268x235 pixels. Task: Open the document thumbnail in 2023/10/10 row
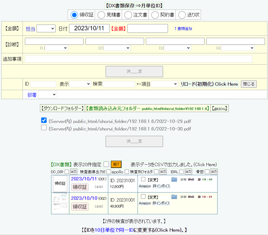(60, 203)
